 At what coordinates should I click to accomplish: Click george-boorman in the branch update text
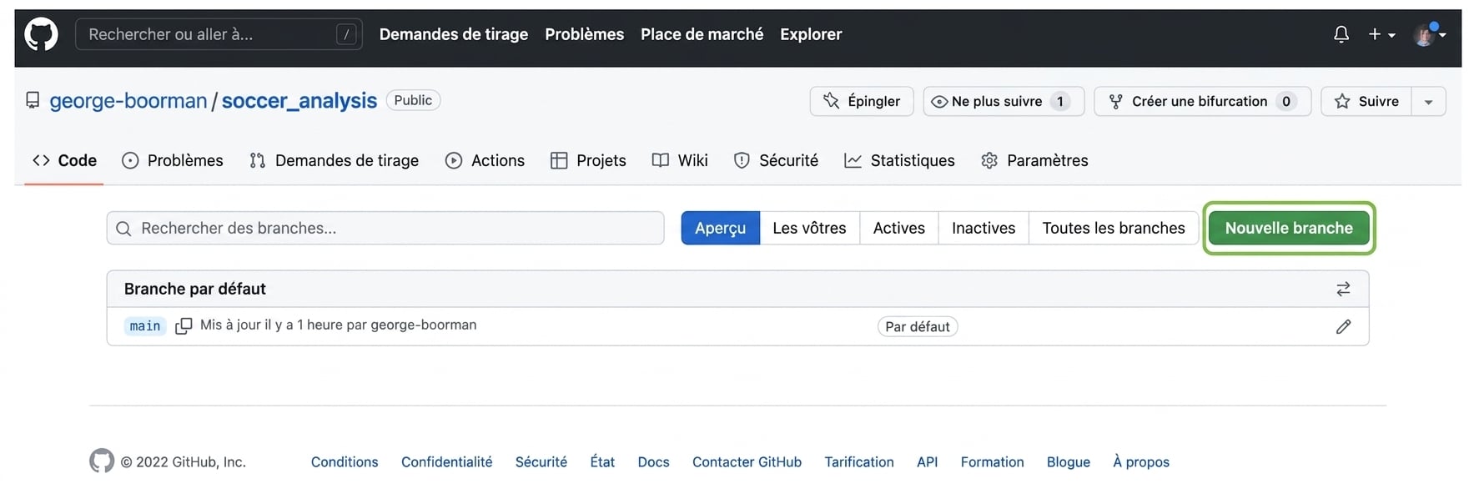(x=424, y=325)
